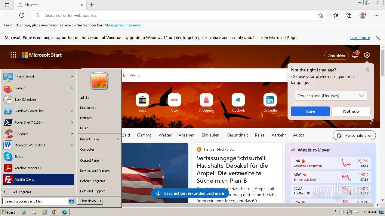Focus the Search programs and files box
385x216 pixels.
[35, 201]
